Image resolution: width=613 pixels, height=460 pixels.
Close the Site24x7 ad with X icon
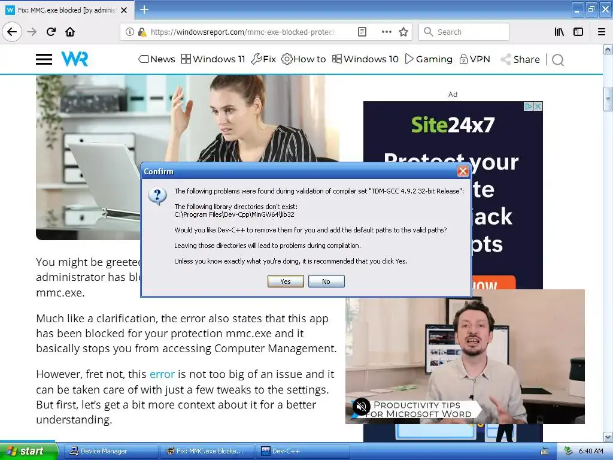click(x=538, y=106)
